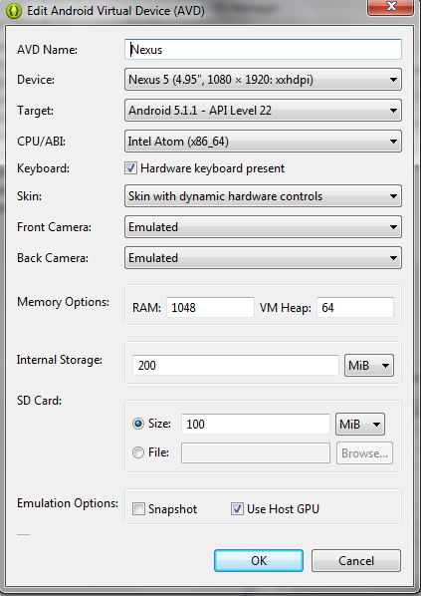Open the Internal Storage unit dropdown (MiB)

point(368,366)
